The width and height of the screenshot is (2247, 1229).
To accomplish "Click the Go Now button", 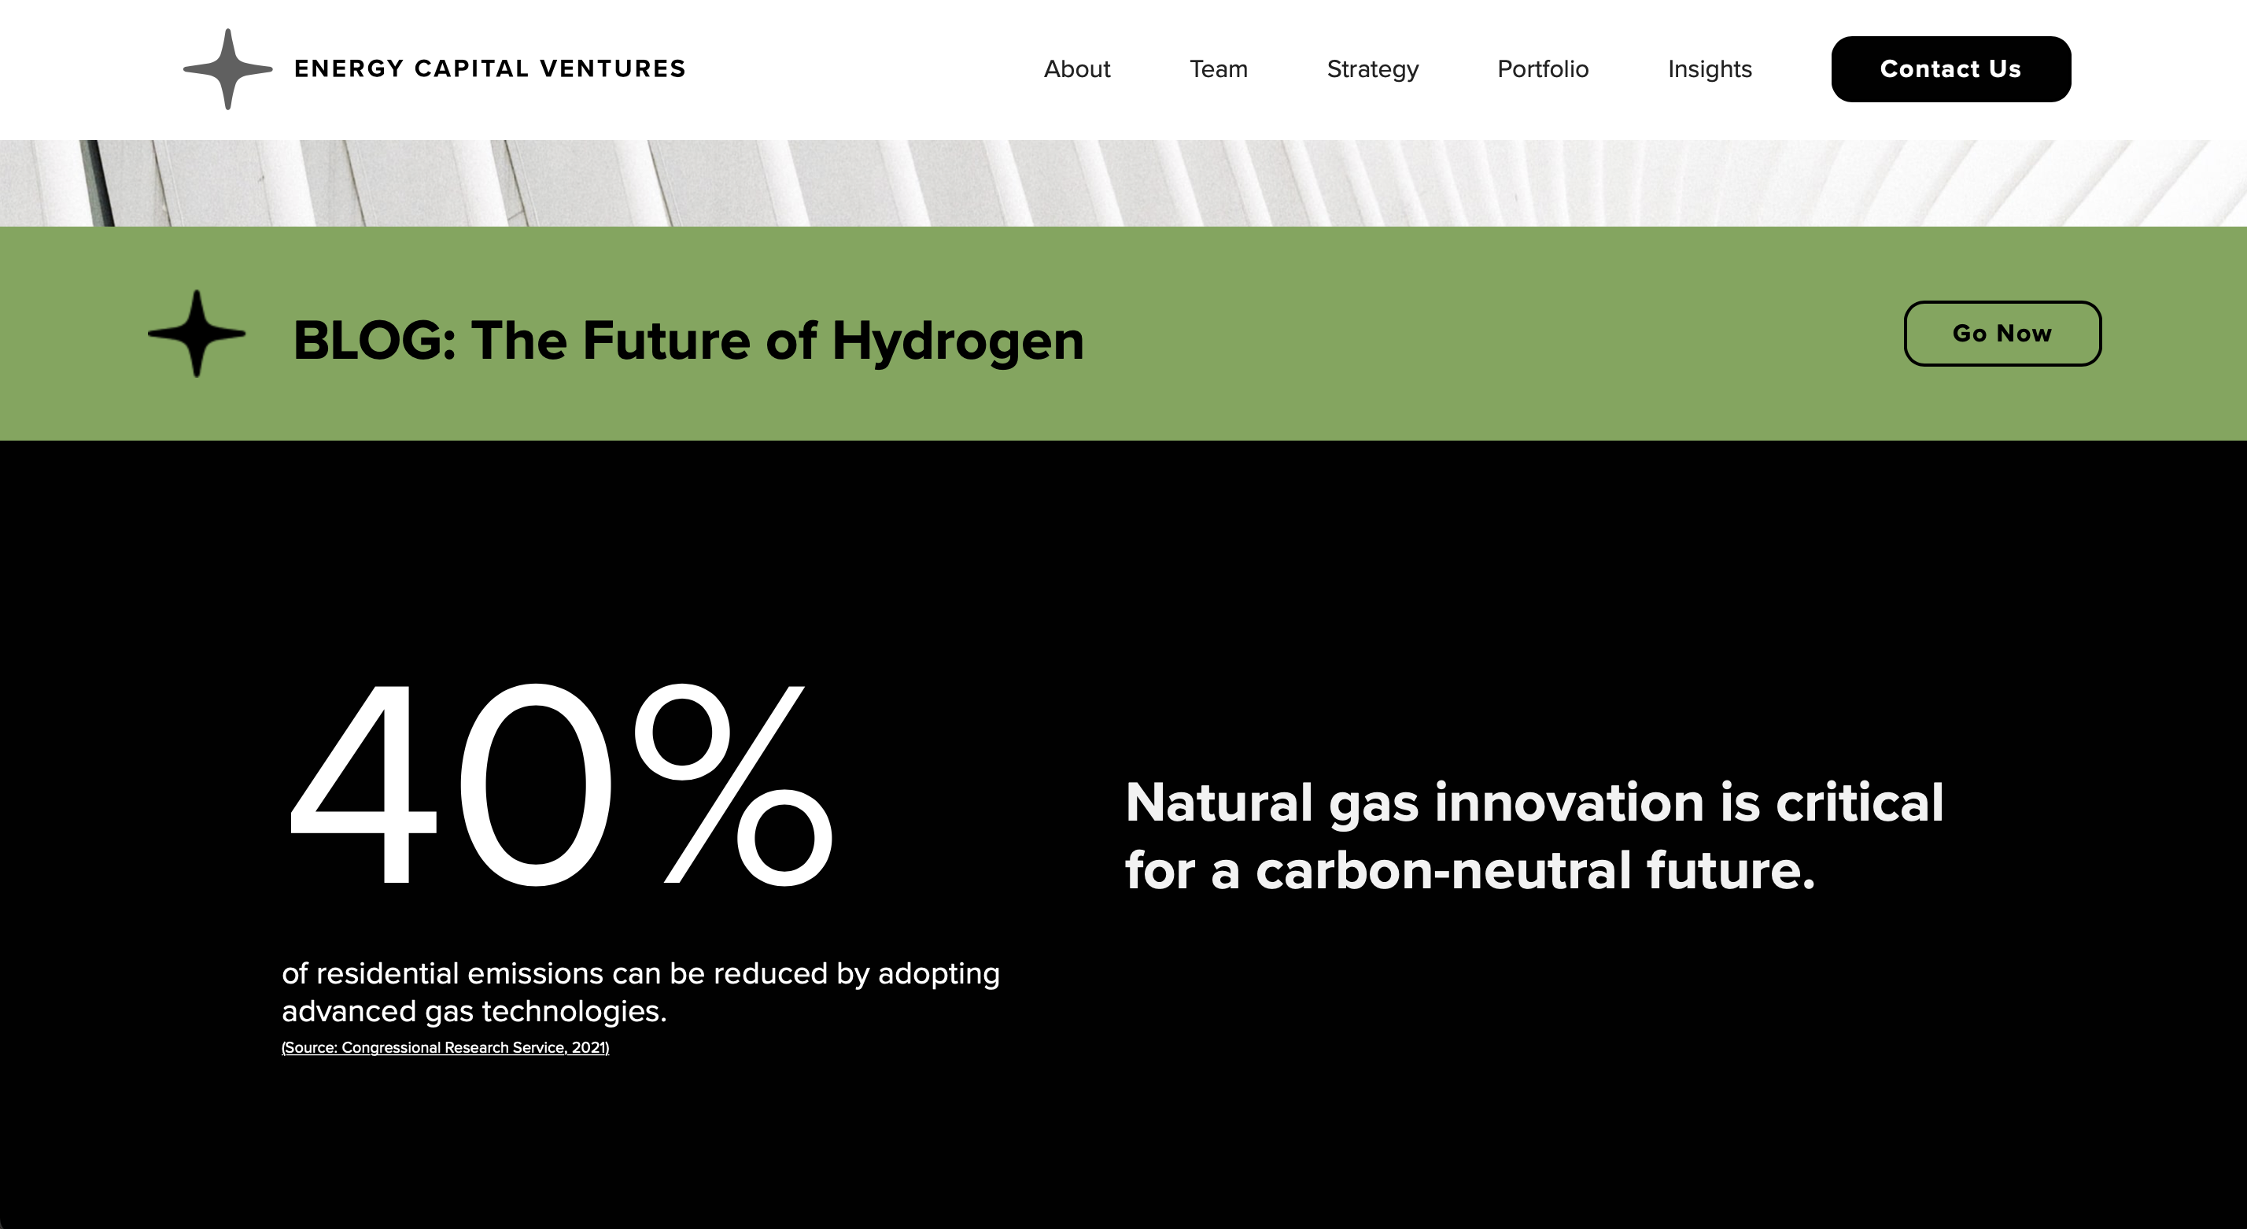I will [x=2002, y=333].
